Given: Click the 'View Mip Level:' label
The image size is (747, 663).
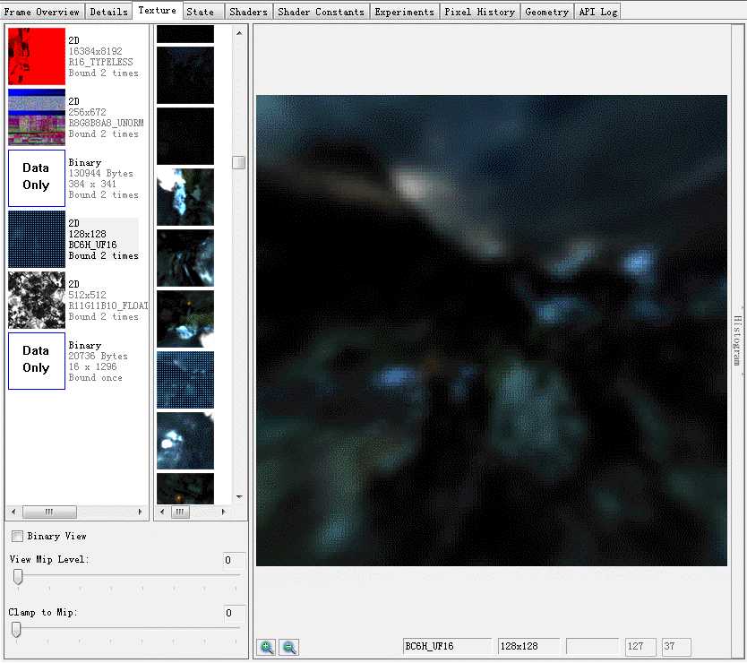Looking at the screenshot, I should [48, 560].
